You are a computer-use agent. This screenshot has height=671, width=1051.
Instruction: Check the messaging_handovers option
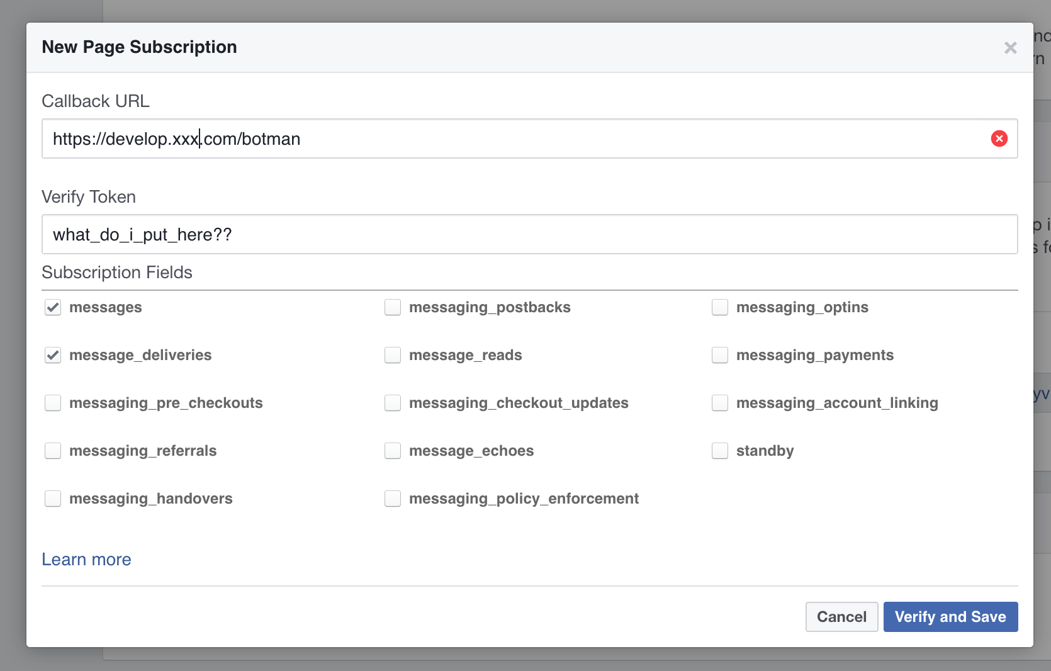pos(53,499)
